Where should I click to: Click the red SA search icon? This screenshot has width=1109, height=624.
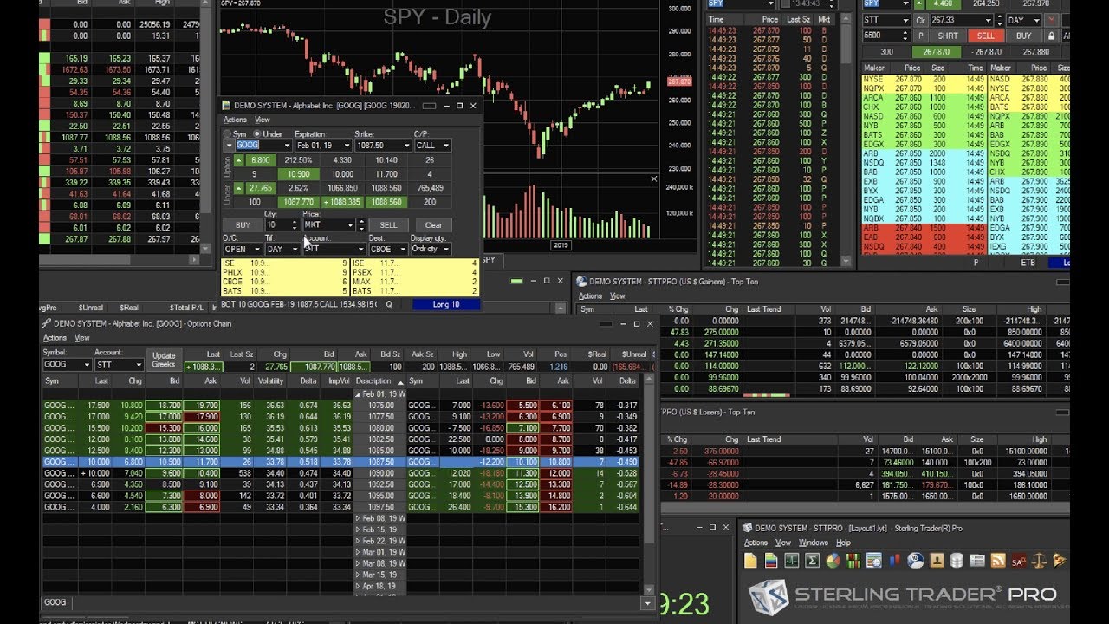tap(1019, 561)
